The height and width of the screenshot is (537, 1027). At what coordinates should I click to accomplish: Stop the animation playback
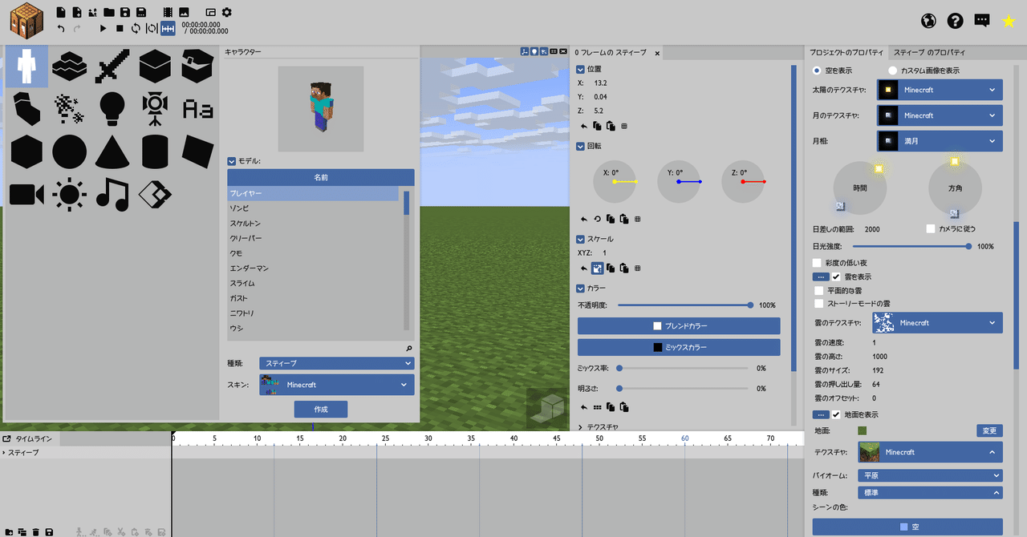[120, 28]
